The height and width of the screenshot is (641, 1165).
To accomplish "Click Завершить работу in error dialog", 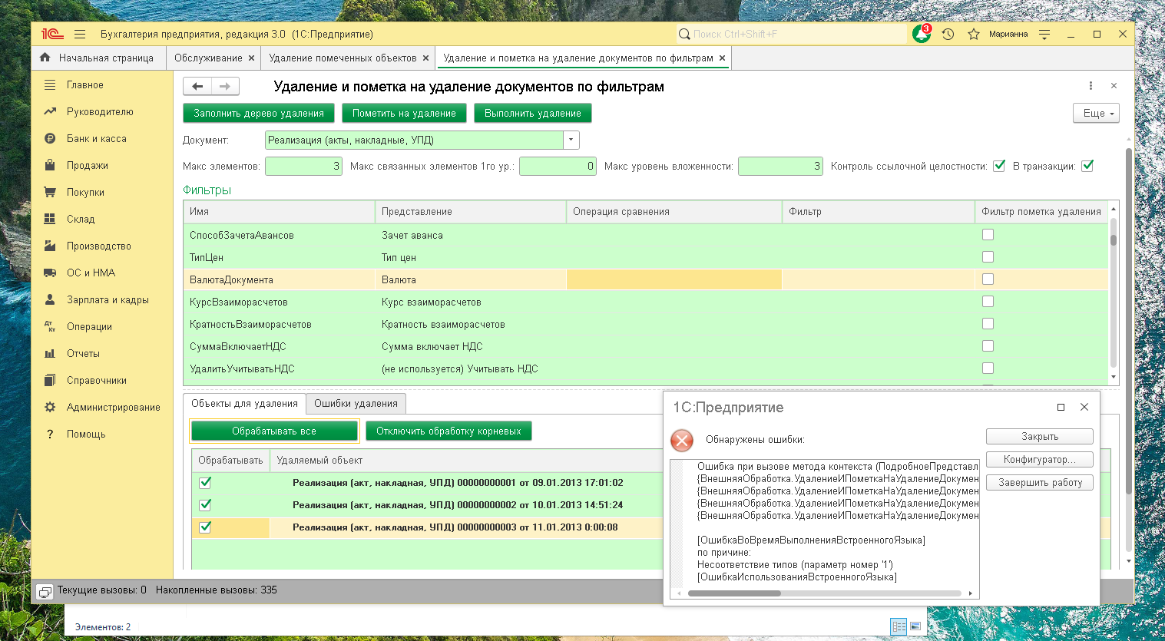I will 1039,483.
